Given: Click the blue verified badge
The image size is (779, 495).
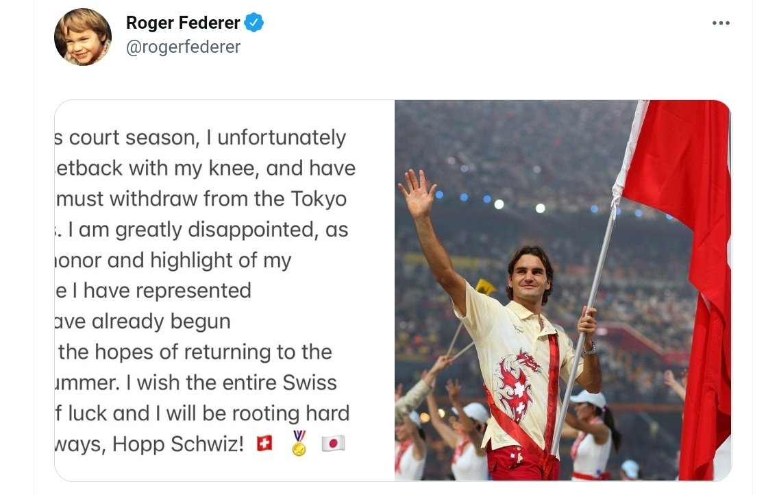Looking at the screenshot, I should 255,23.
